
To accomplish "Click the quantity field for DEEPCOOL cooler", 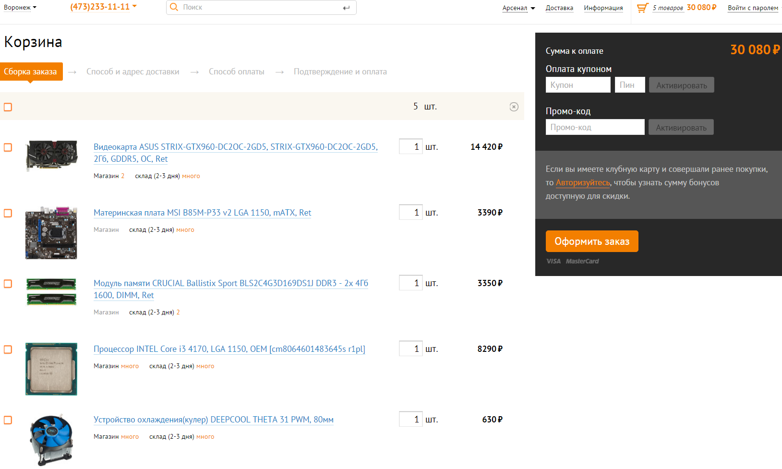I will 410,419.
